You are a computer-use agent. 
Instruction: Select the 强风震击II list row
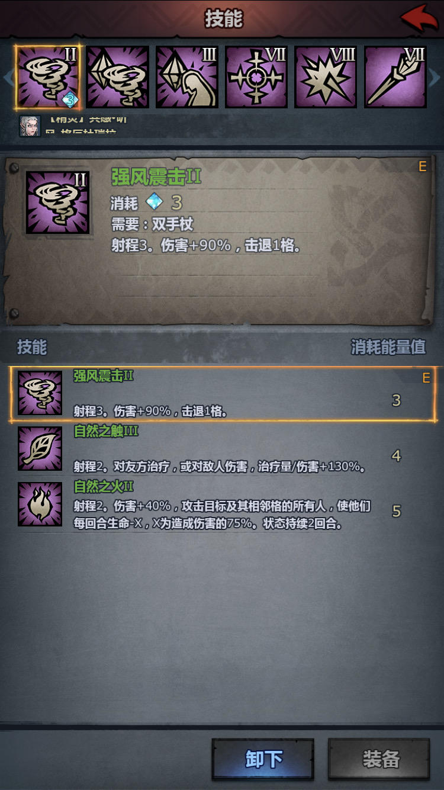[x=222, y=394]
